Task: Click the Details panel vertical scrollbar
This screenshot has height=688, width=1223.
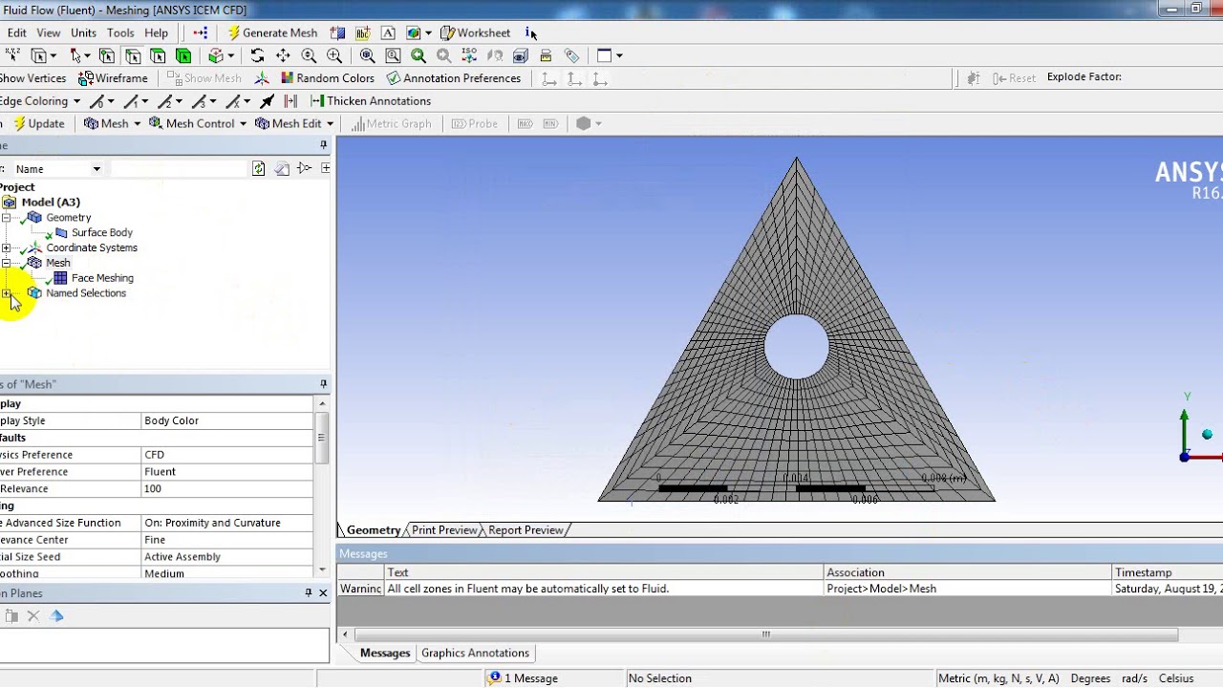Action: (x=322, y=440)
